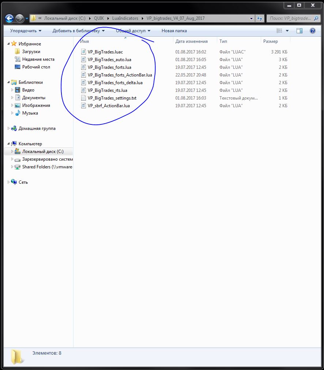Image resolution: width=324 pixels, height=370 pixels.
Task: Collapse the Компьютер tree node
Action: 9,144
